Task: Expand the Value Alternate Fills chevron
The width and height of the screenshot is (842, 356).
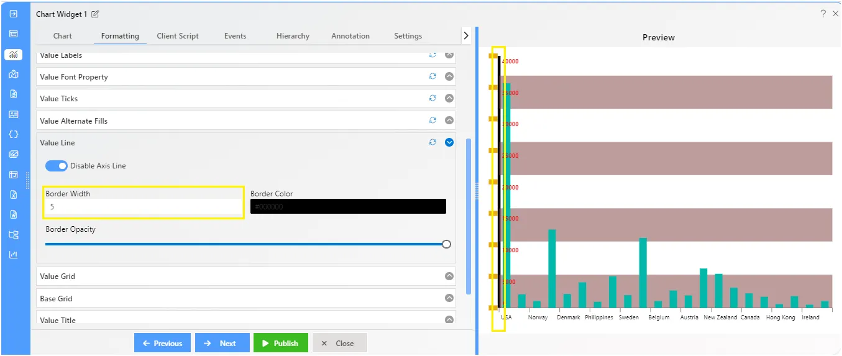Action: [x=449, y=121]
